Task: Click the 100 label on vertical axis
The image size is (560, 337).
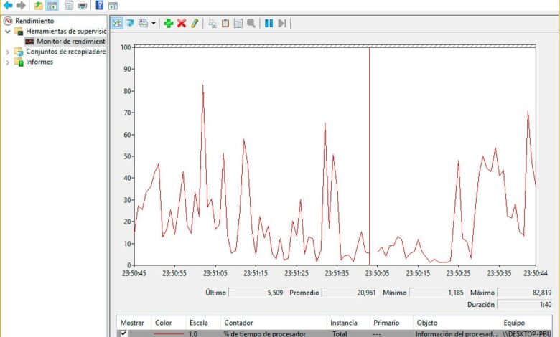Action: [126, 47]
